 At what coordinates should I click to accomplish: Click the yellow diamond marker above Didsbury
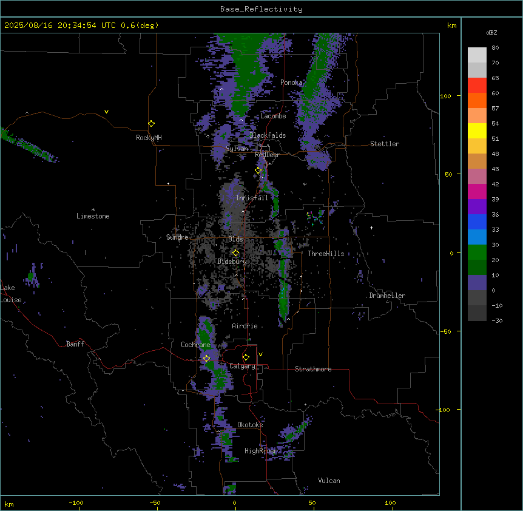[x=236, y=253]
